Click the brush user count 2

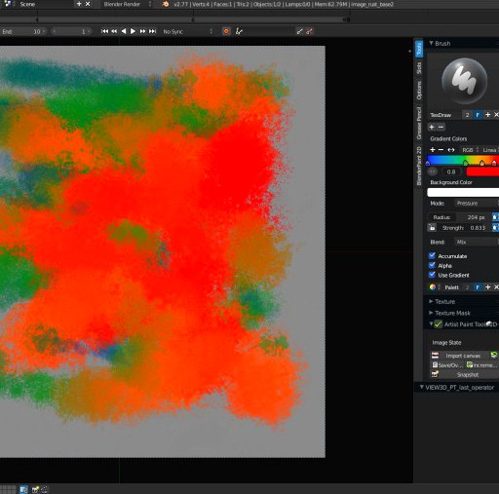tap(467, 115)
